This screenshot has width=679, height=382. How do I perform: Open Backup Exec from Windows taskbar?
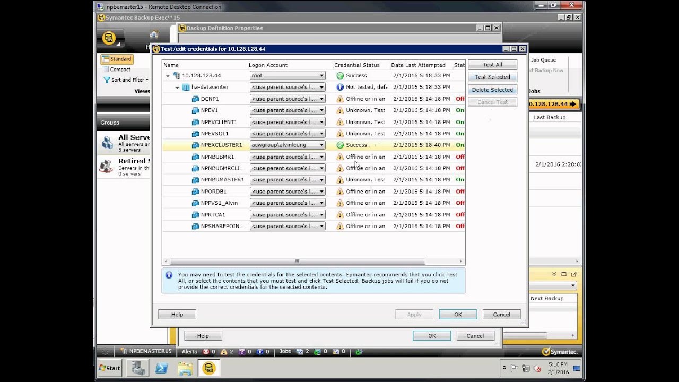pyautogui.click(x=209, y=368)
